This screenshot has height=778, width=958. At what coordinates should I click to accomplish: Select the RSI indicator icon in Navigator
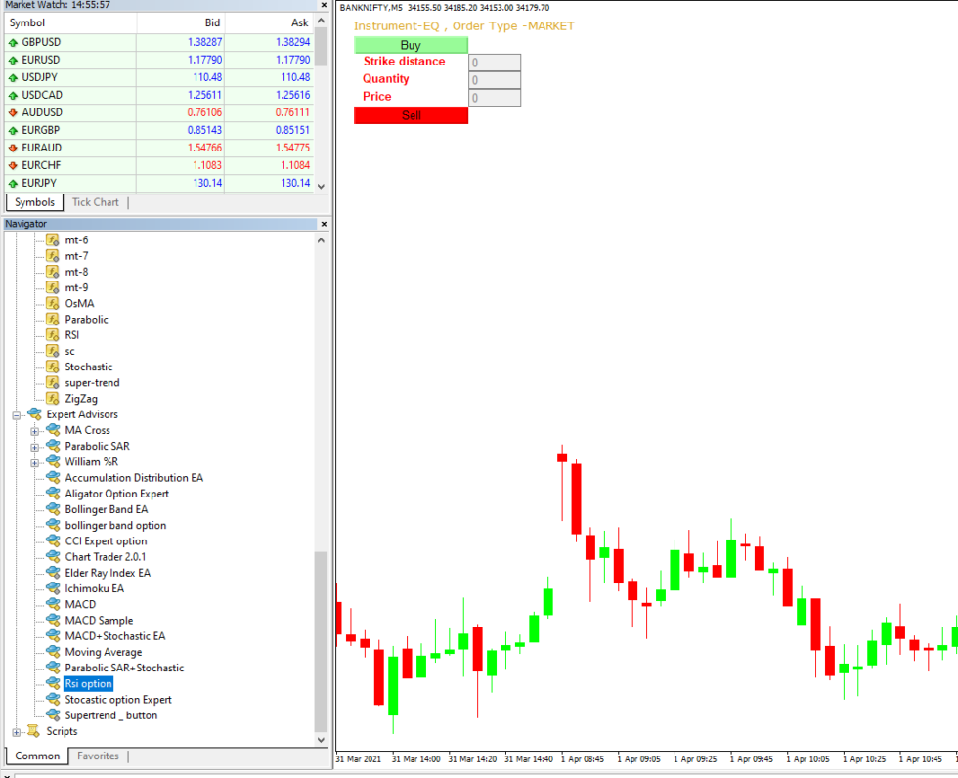coord(52,334)
